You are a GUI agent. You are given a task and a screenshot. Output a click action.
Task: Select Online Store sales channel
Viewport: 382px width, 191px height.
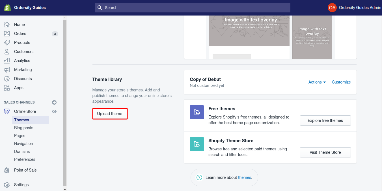(25, 111)
